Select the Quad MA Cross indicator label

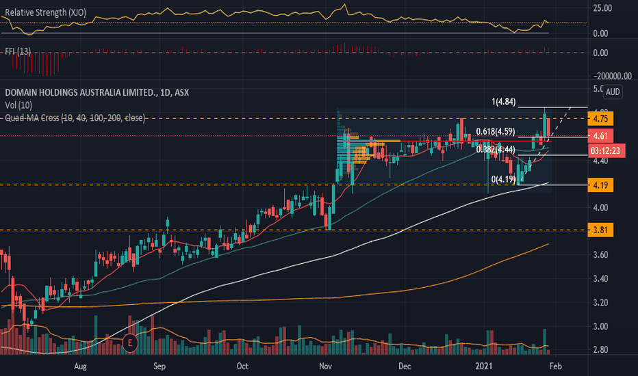[x=75, y=118]
